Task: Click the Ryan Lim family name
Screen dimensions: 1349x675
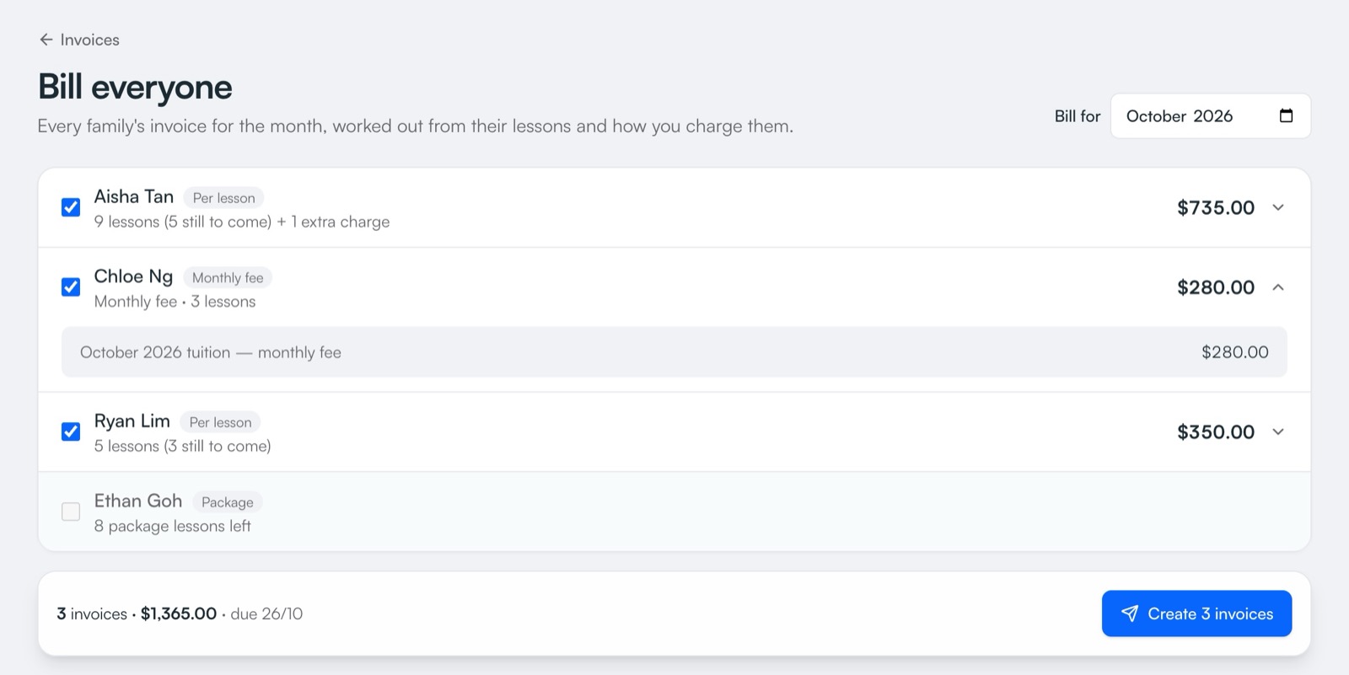Action: click(132, 421)
